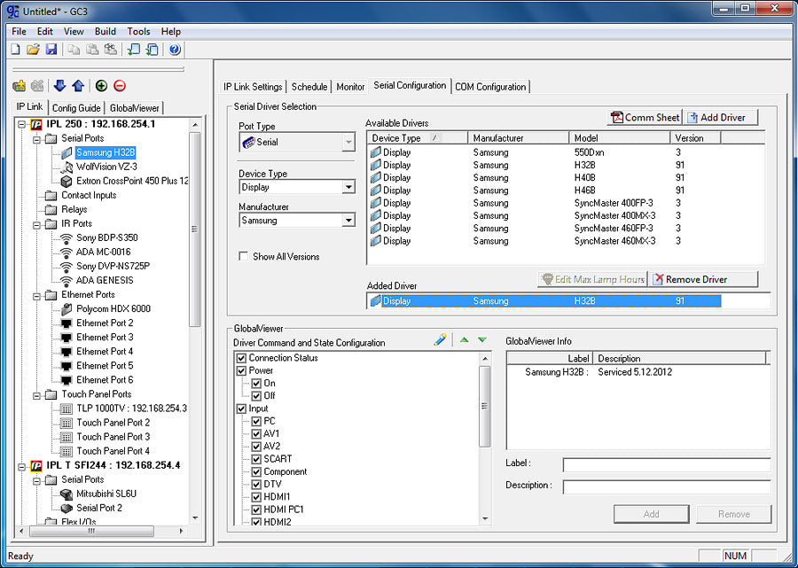Uncheck the SCART input checkbox
Viewport: 798px width, 568px height.
(256, 459)
